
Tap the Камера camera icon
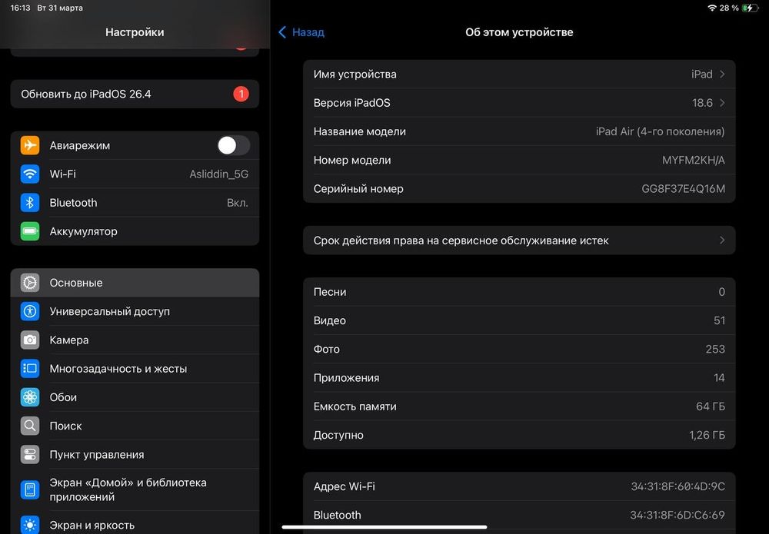(x=30, y=340)
